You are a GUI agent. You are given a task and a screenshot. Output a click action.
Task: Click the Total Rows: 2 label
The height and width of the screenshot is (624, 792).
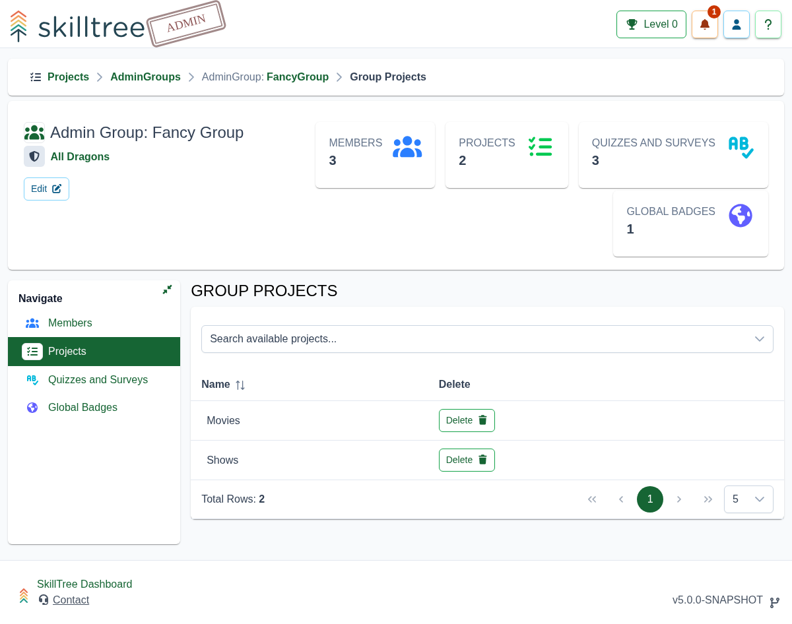click(233, 499)
